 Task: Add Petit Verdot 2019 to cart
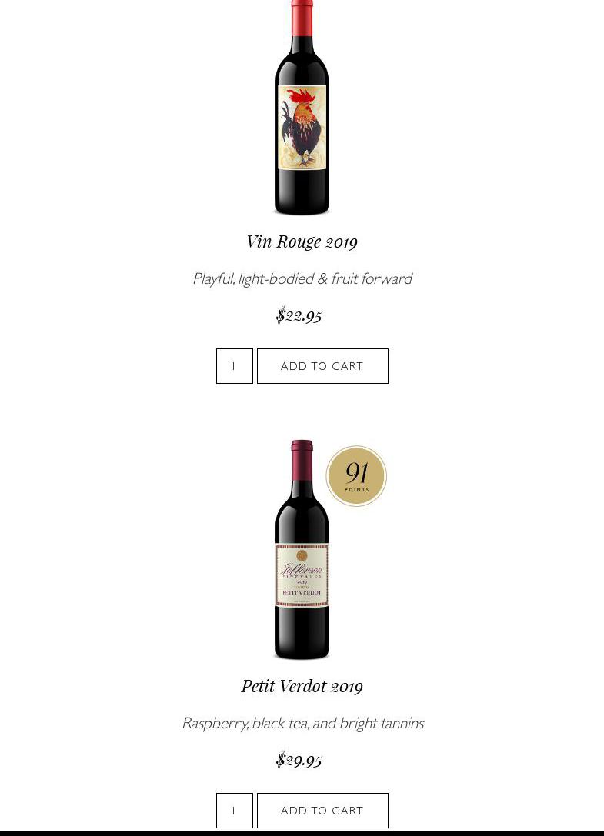coord(322,811)
